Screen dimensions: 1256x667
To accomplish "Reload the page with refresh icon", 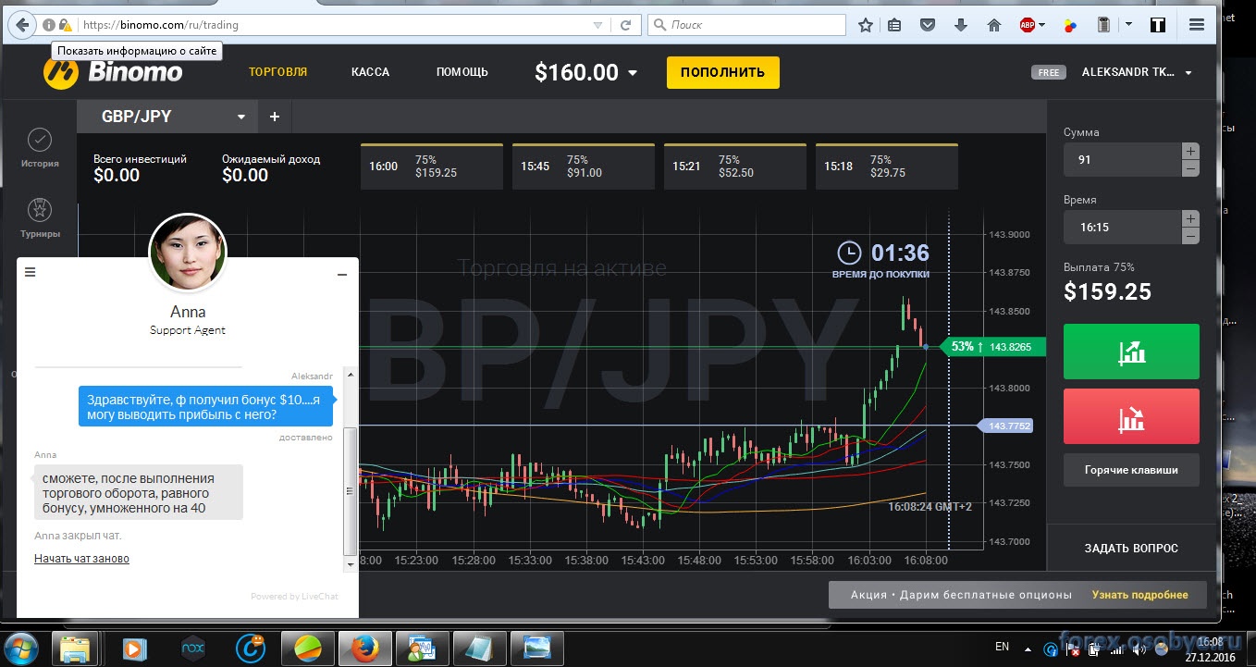I will point(626,25).
